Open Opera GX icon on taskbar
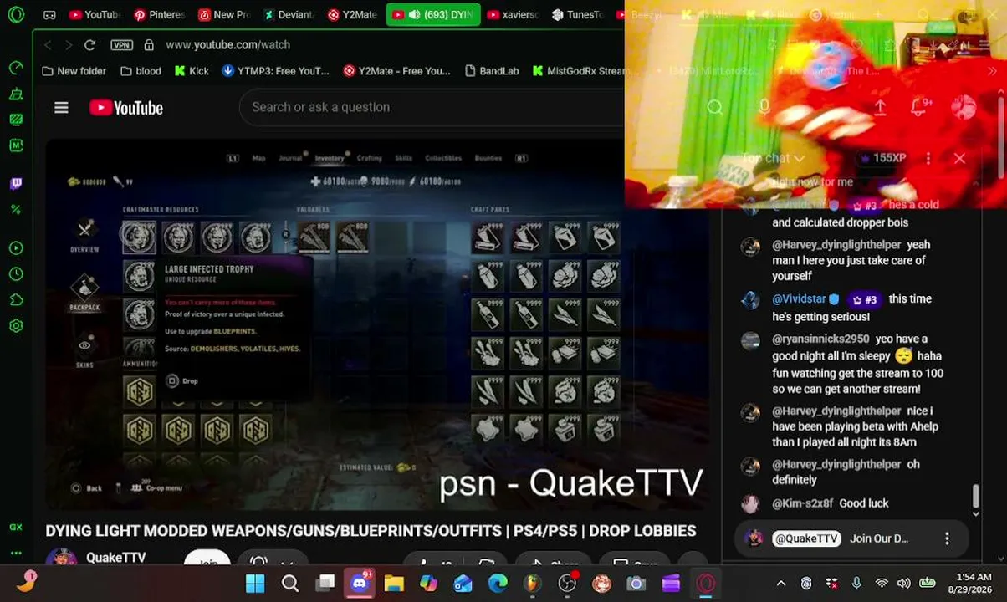 pyautogui.click(x=706, y=584)
